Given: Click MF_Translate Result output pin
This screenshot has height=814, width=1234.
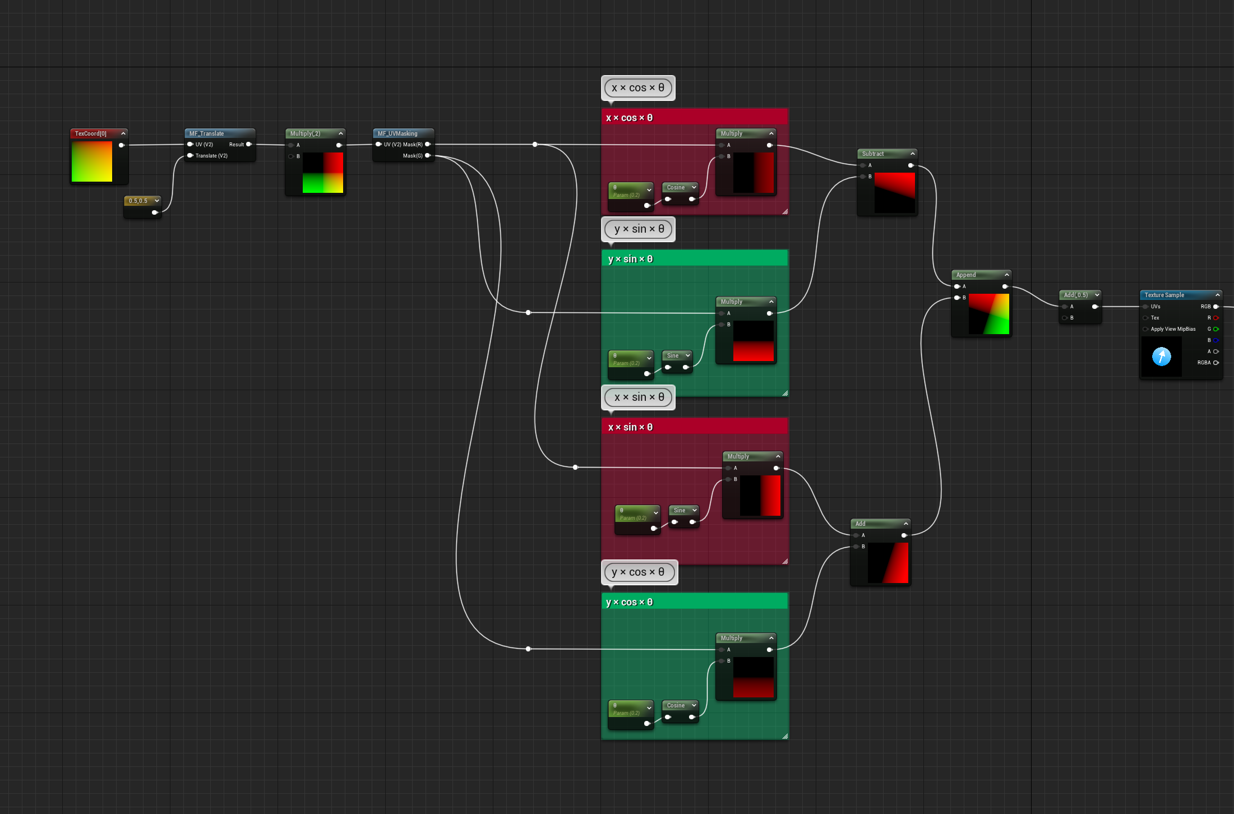Looking at the screenshot, I should [x=249, y=145].
